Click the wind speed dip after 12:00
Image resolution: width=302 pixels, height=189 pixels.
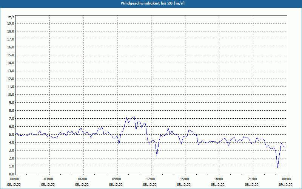point(157,155)
